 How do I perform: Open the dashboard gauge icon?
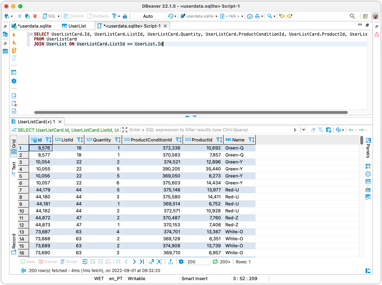point(250,16)
